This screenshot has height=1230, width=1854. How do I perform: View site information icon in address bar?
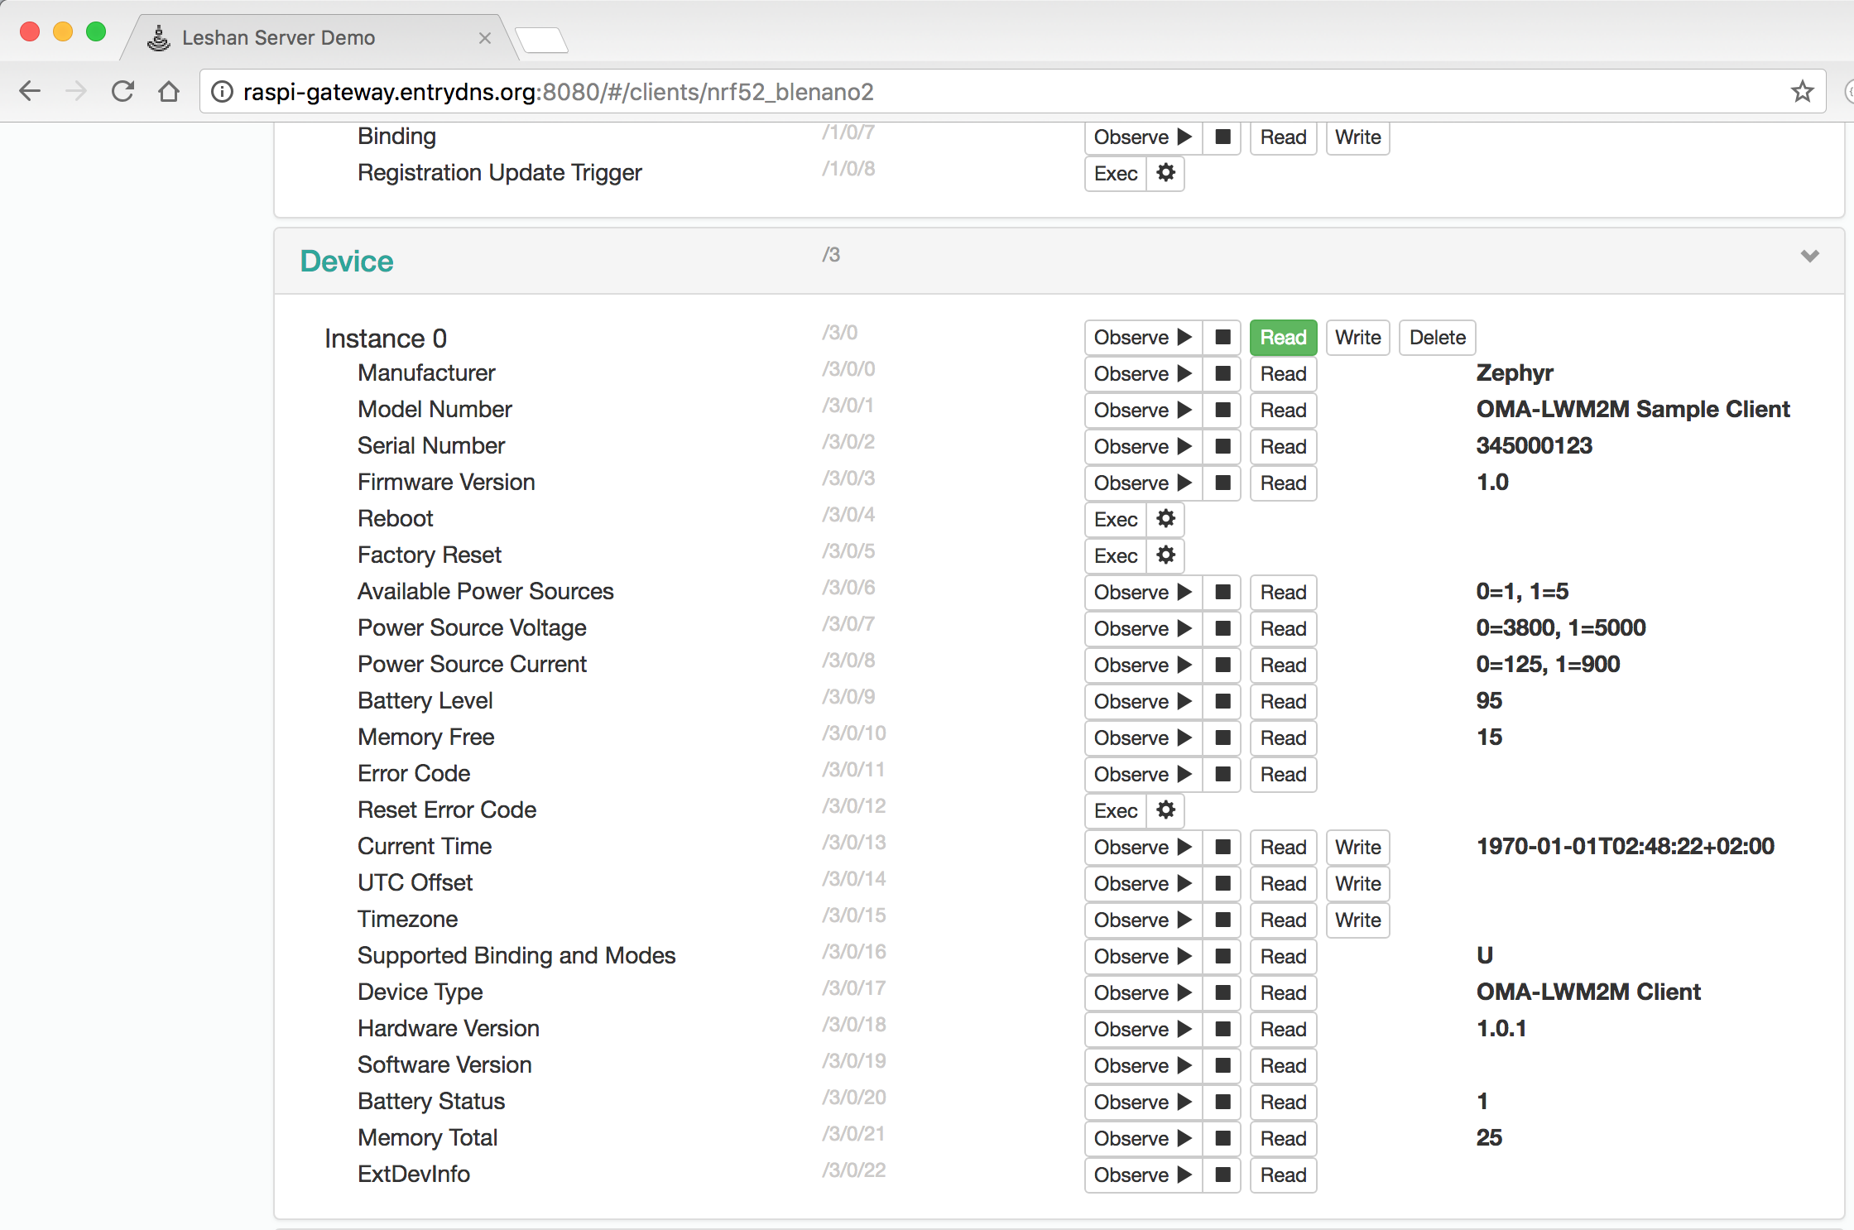(222, 91)
